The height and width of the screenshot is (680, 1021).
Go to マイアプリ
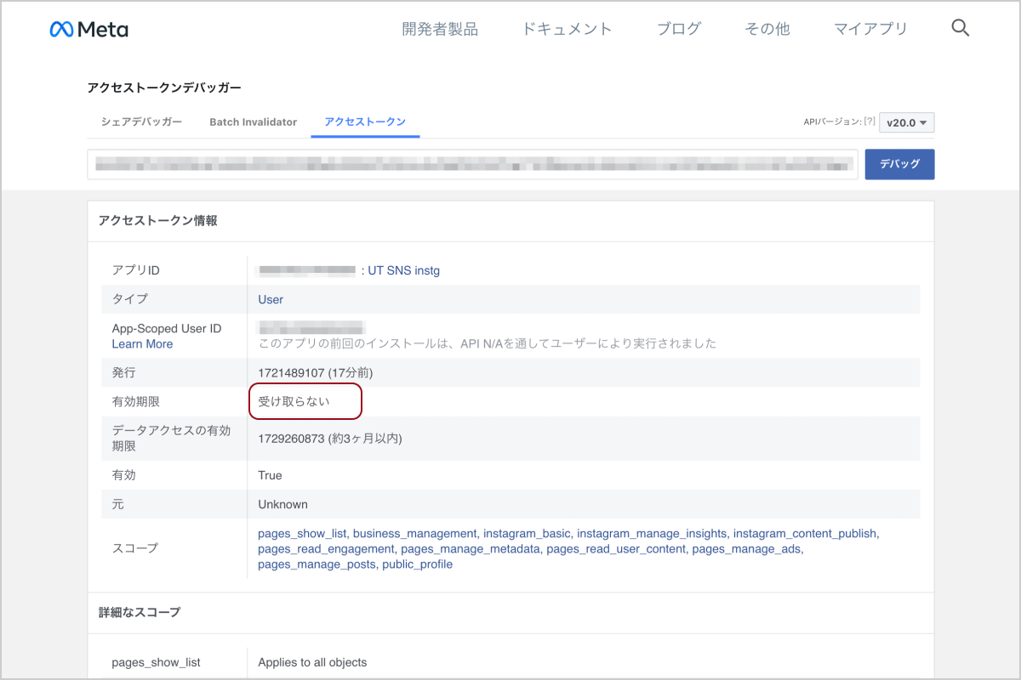870,29
